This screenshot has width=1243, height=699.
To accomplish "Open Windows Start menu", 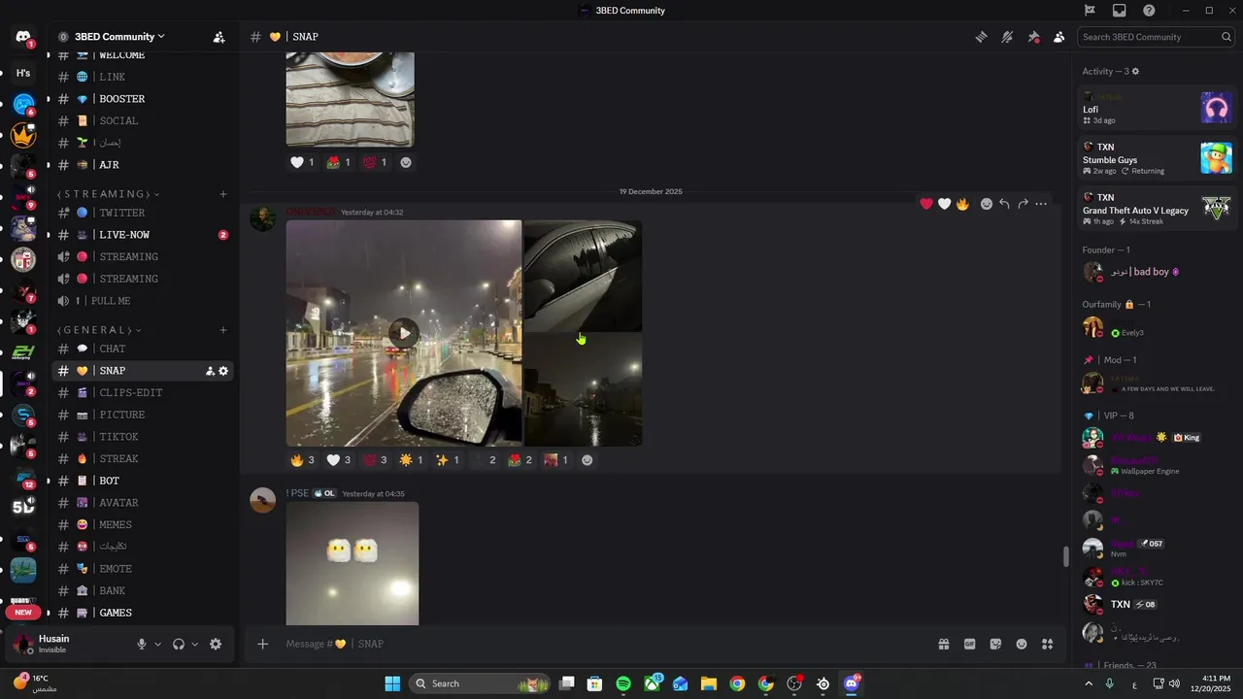I will (392, 683).
